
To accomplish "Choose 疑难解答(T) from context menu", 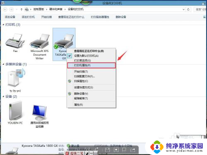I will point(91,99).
